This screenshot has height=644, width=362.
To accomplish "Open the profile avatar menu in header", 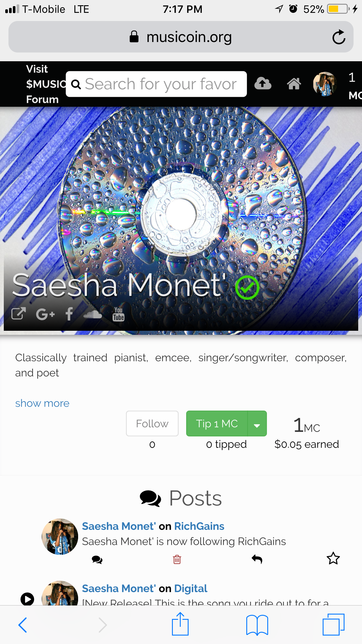I will [325, 84].
